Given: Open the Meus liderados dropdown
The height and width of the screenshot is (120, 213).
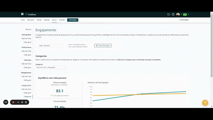Looking at the screenshot, I should 51,46.
